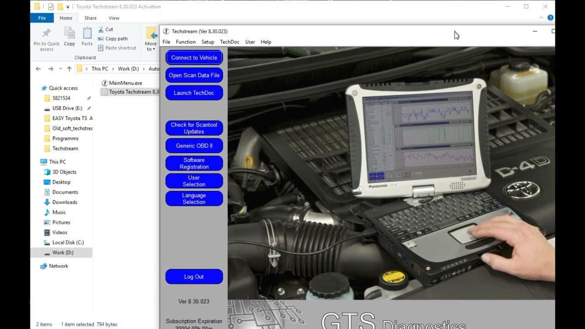
Task: Select Quick access in navigation pane
Action: [x=63, y=88]
